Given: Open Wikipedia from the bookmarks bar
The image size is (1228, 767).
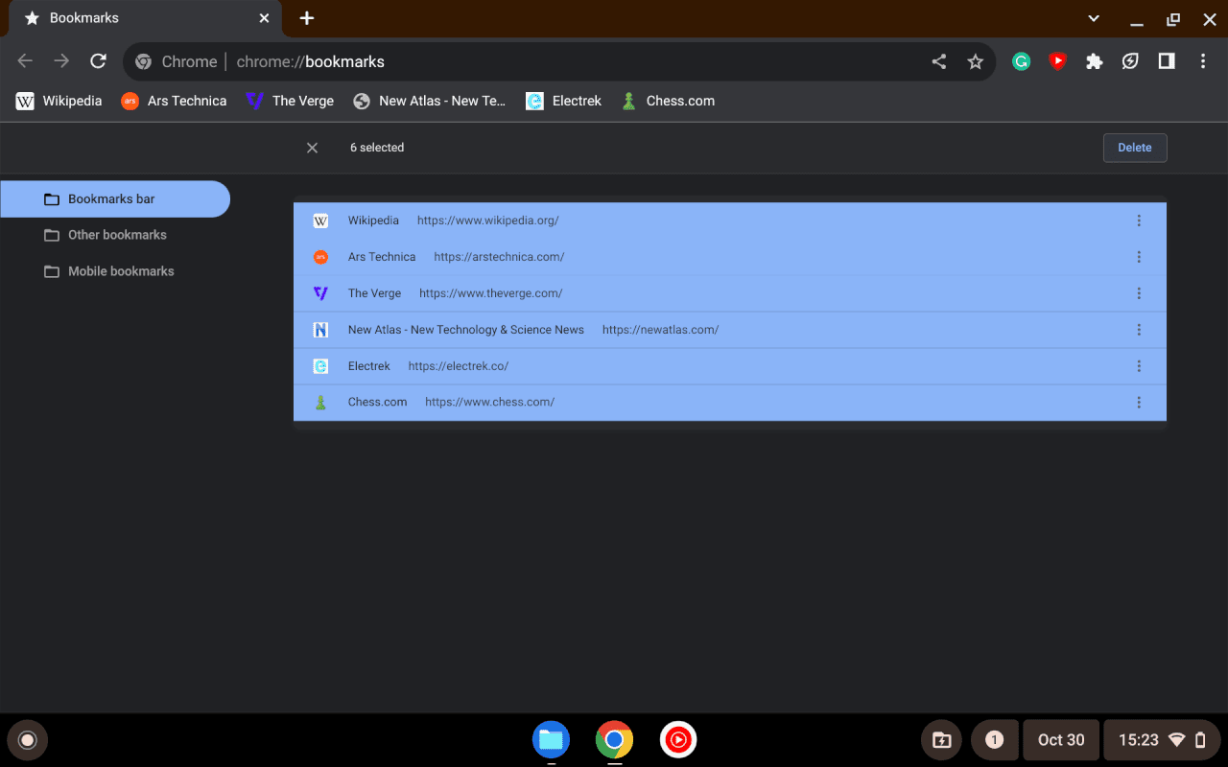Looking at the screenshot, I should tap(59, 101).
